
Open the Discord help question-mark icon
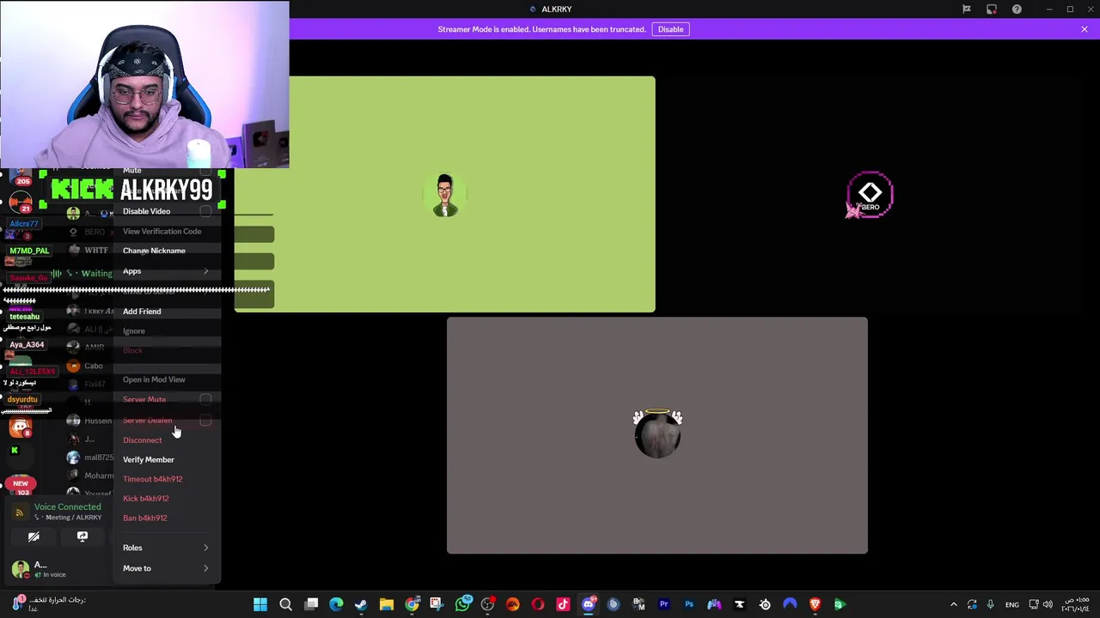point(1017,9)
